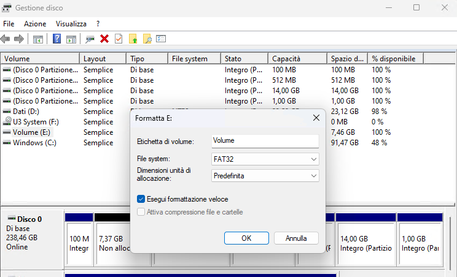
Task: Show/hide console tree toolbar icon
Action: tap(38, 39)
